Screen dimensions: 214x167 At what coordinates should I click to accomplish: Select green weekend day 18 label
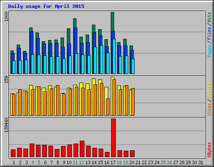pos(119,162)
